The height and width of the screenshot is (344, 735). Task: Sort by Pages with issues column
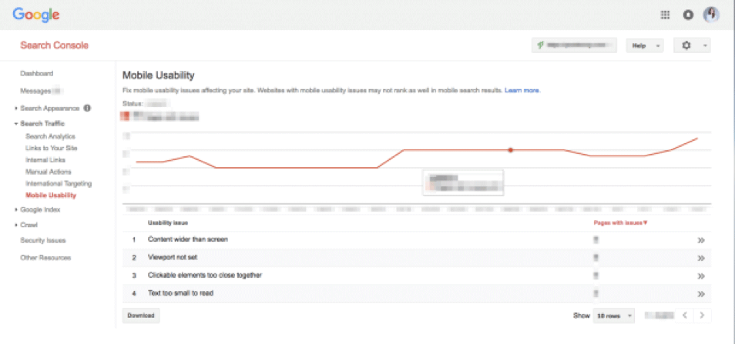(620, 222)
